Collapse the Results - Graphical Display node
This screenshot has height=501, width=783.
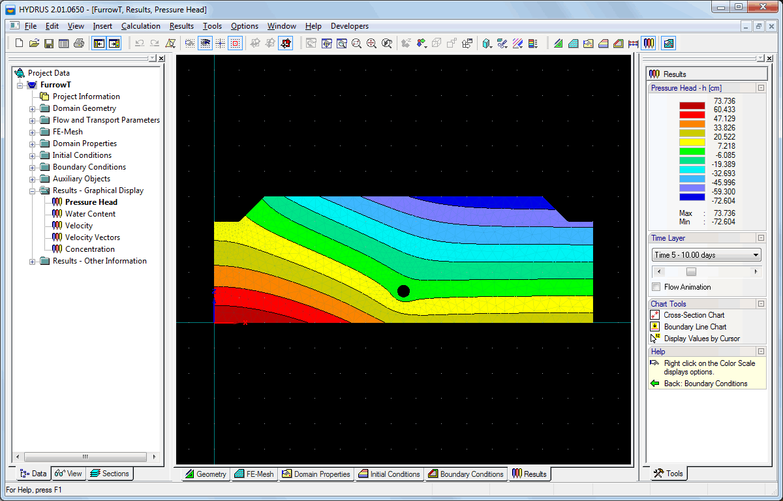click(x=33, y=190)
